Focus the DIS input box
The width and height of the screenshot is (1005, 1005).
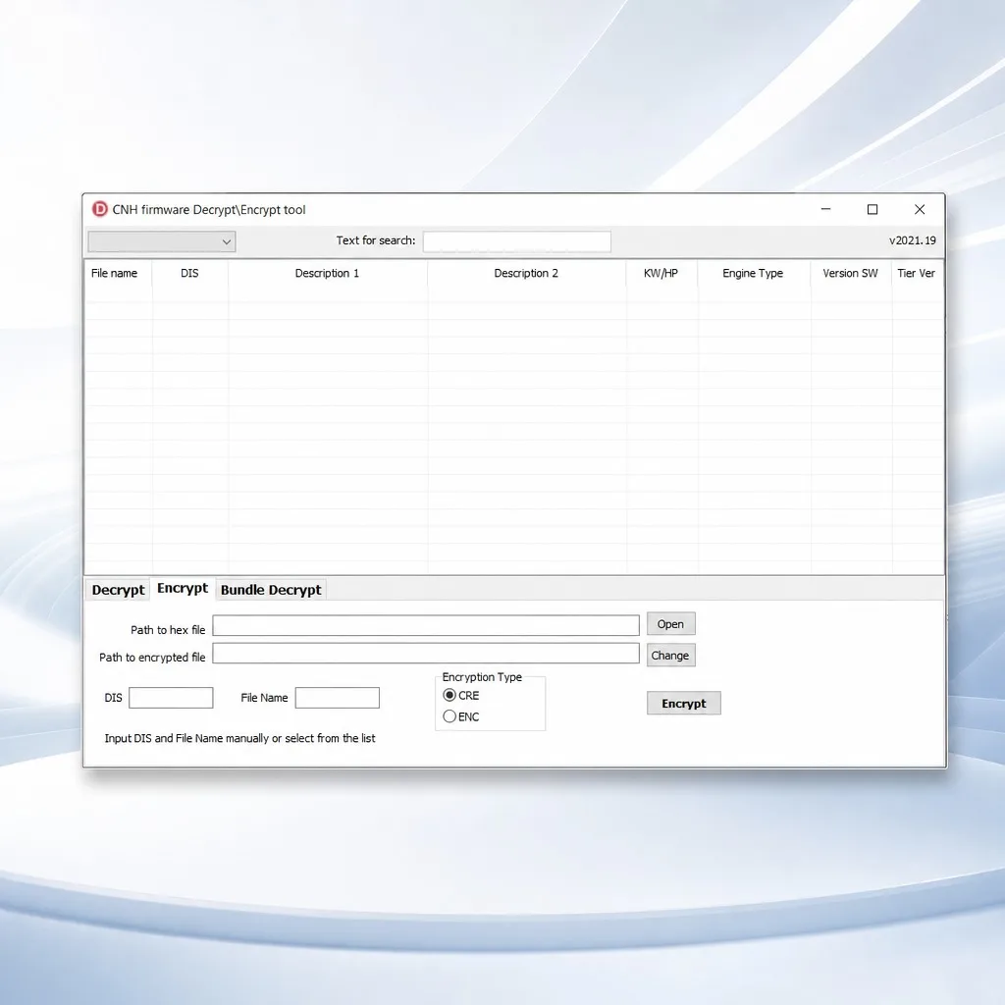point(171,698)
